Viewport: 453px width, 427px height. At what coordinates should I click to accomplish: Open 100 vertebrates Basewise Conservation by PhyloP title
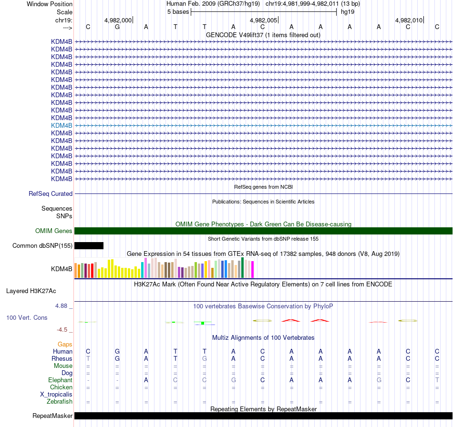(263, 306)
